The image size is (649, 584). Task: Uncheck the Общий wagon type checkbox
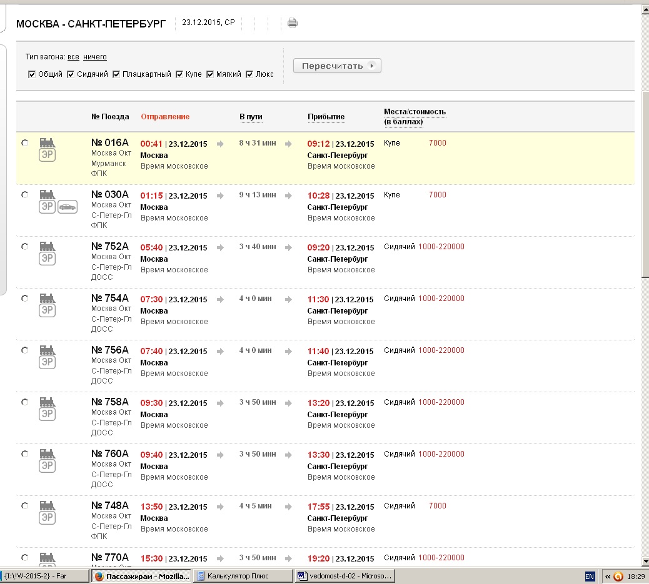[32, 74]
